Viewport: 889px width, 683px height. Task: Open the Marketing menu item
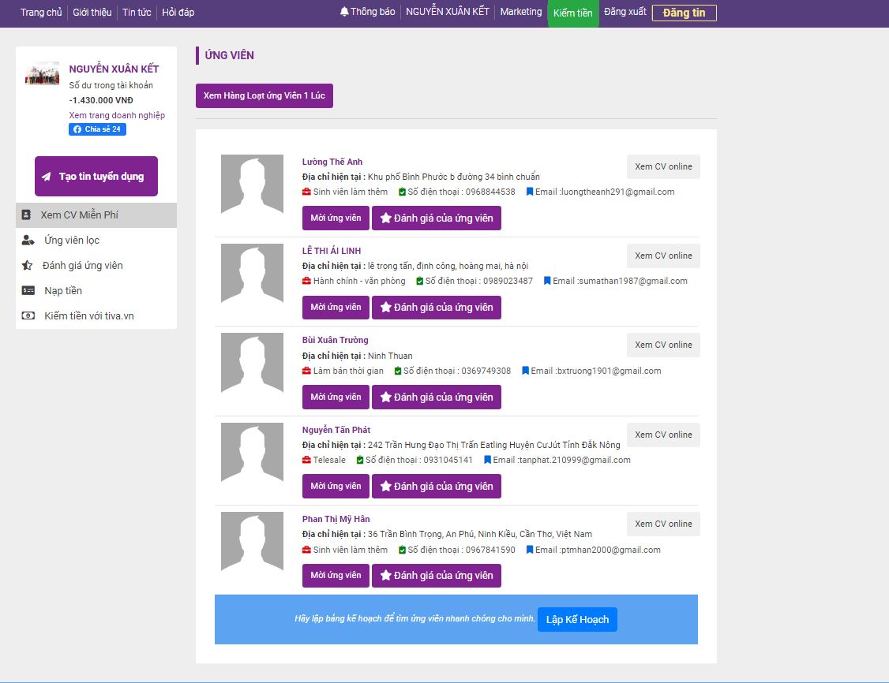click(x=521, y=12)
